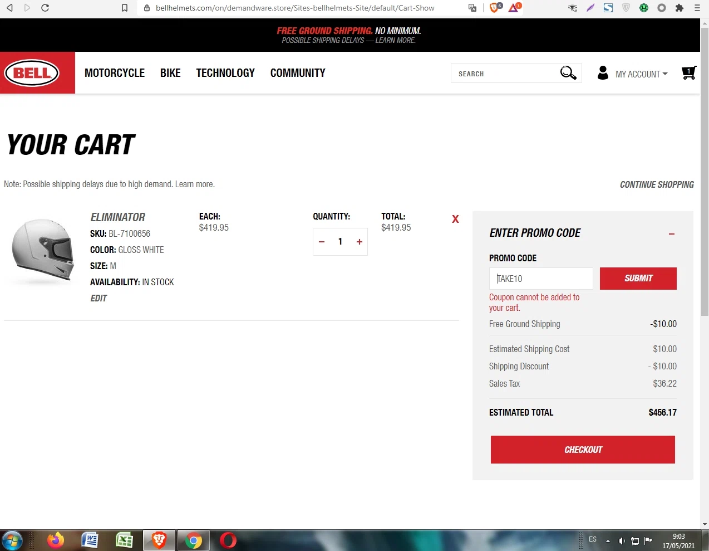Click the browser forward arrow
Screen dimensions: 709x551
click(27, 8)
